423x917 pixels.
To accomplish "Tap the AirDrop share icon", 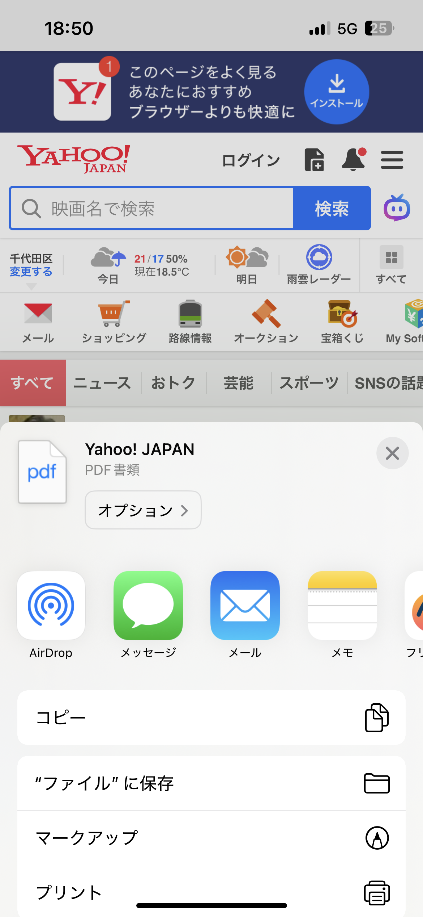I will (51, 606).
